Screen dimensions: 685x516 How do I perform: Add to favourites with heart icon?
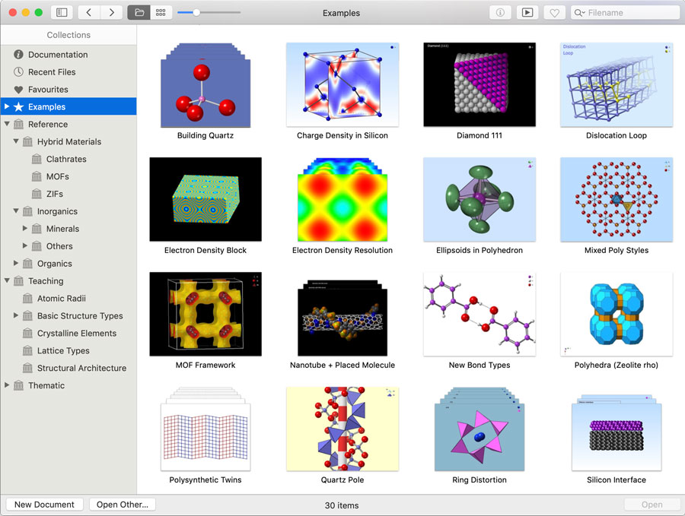point(553,12)
